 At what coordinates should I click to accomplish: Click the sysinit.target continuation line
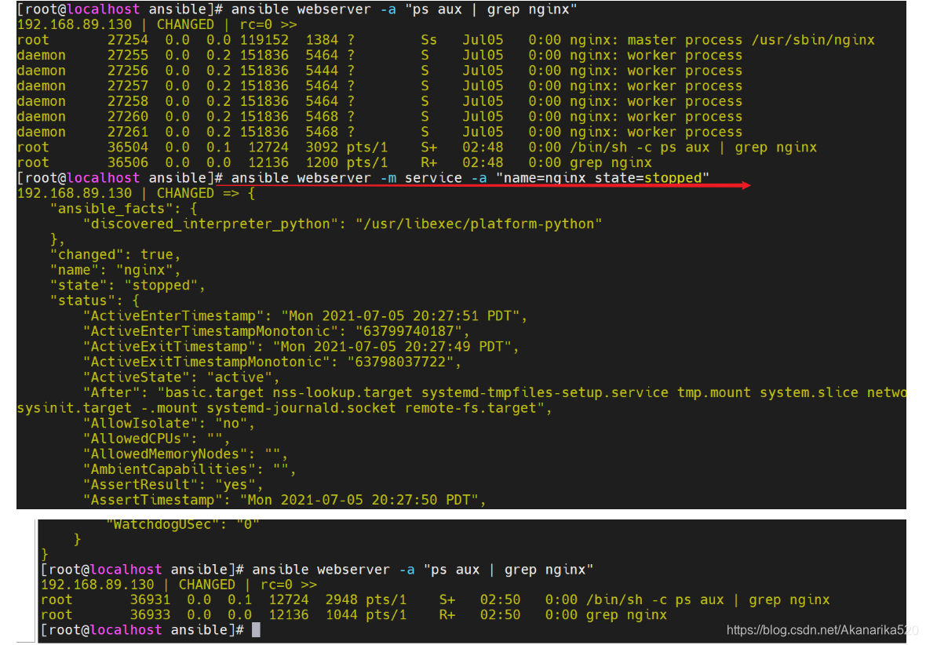pos(284,409)
